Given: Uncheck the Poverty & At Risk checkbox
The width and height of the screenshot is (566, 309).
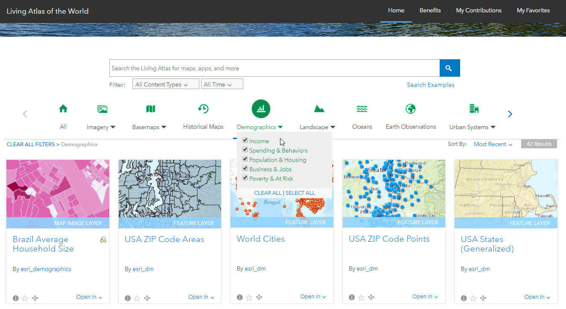Looking at the screenshot, I should 245,178.
